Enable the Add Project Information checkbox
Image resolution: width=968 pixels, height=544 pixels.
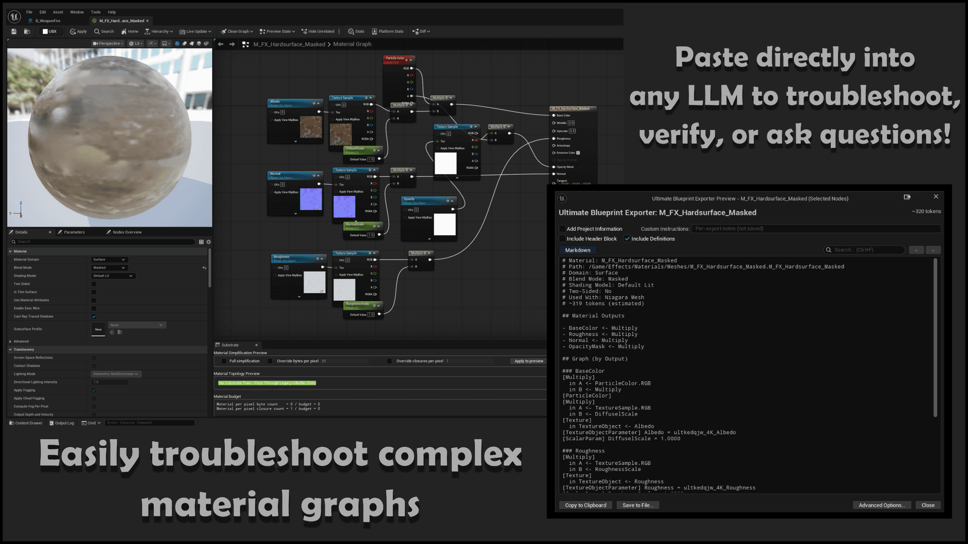[563, 229]
